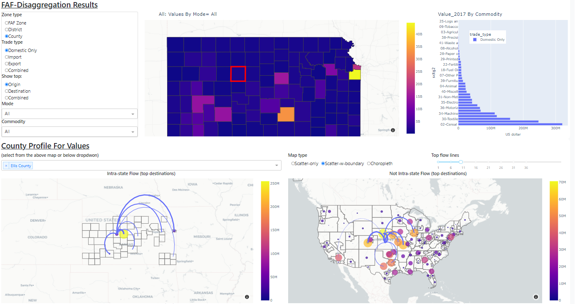Viewport: 580px width, 304px height.
Task: Click the Value_2017 By Commodity chart title
Action: (x=470, y=14)
